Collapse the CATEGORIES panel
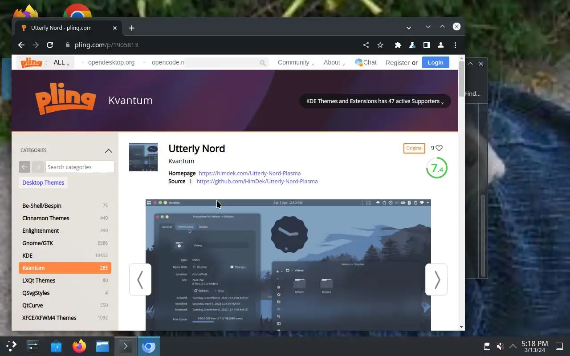The image size is (570, 356). pos(109,151)
